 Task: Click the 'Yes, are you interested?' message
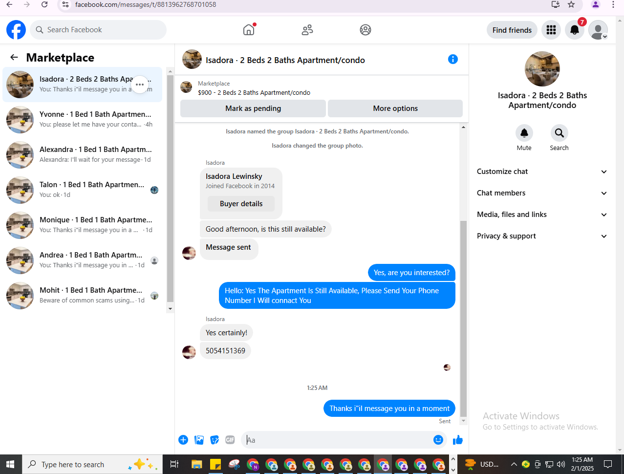tap(411, 273)
